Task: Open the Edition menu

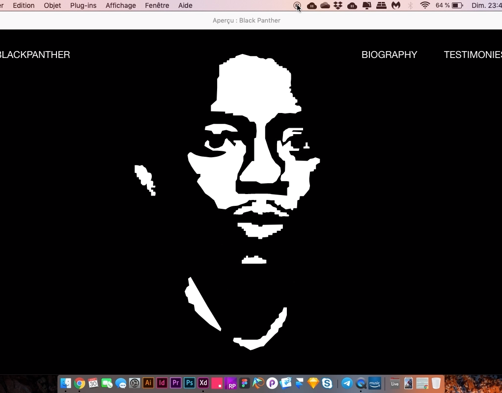Action: (24, 5)
